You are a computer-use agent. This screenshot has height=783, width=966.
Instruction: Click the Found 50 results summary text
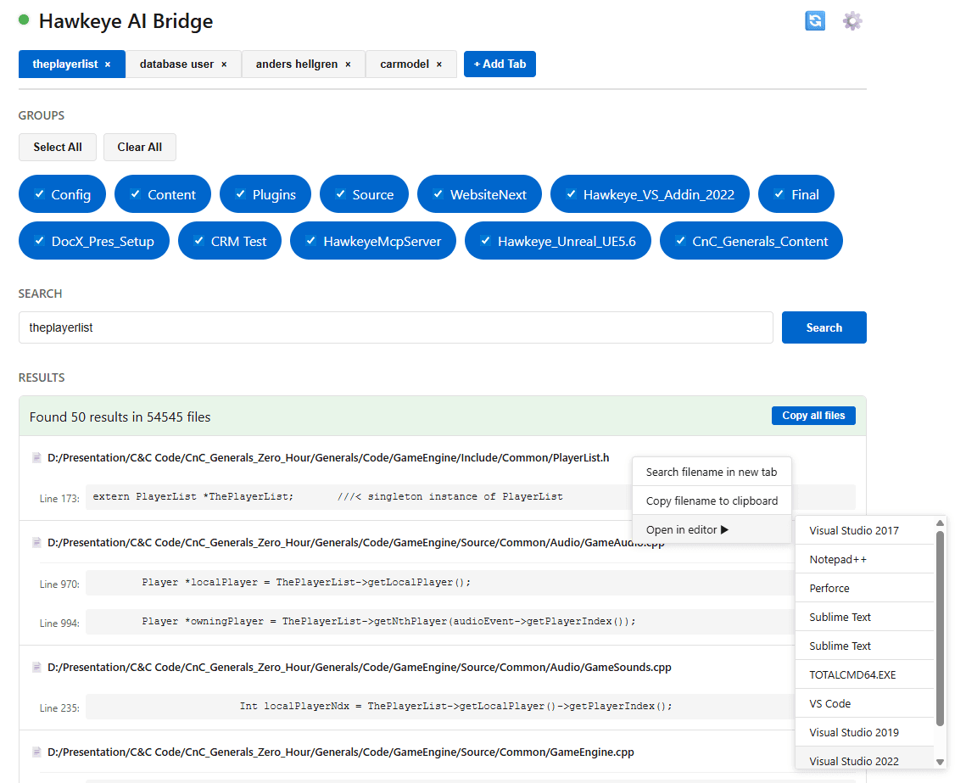click(x=120, y=417)
